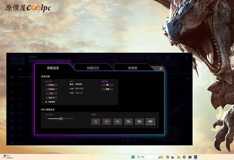Screen dimensions: 234x160
Task: Select 賽車 racing mode icon in sidebar
Action: pos(12,99)
